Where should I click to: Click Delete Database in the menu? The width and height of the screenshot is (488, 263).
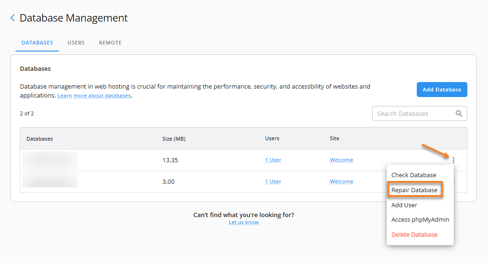tap(414, 235)
